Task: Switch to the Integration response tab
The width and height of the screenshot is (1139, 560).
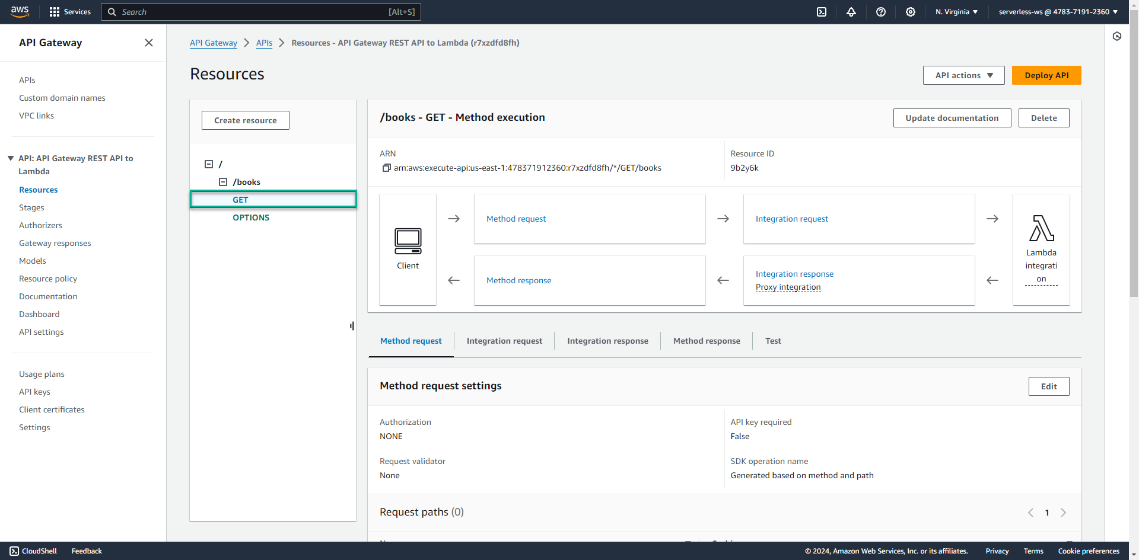Action: click(607, 341)
